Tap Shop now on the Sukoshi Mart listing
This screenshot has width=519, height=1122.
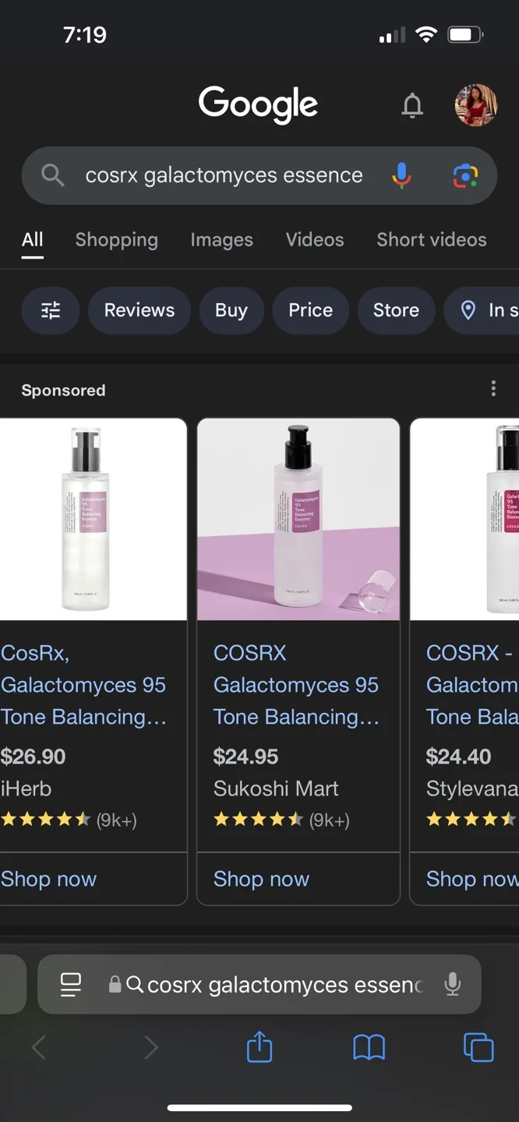click(x=261, y=879)
